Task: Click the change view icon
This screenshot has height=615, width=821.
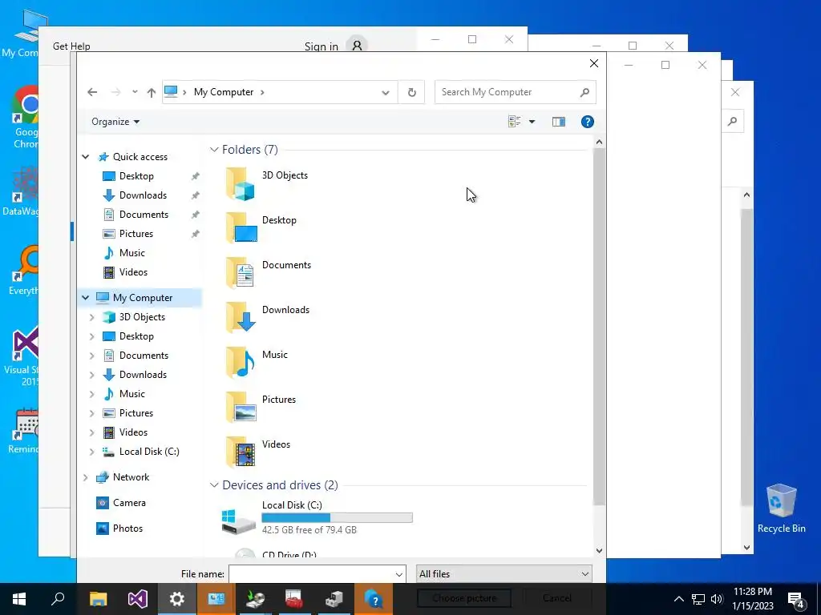Action: tap(514, 122)
